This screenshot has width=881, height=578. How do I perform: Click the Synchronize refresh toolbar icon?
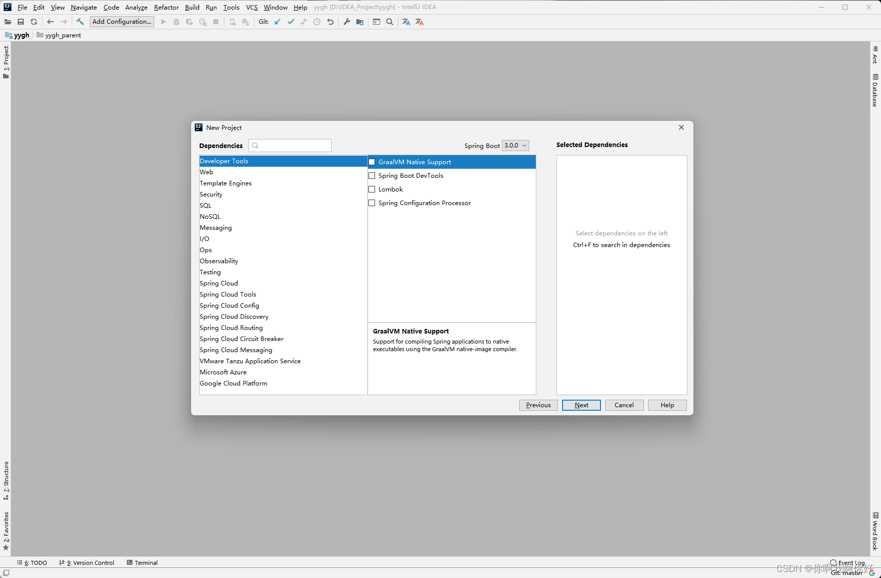pyautogui.click(x=34, y=22)
